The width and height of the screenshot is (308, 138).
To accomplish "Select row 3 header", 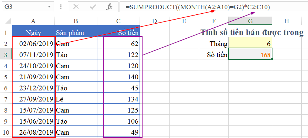I will [x=6, y=55].
